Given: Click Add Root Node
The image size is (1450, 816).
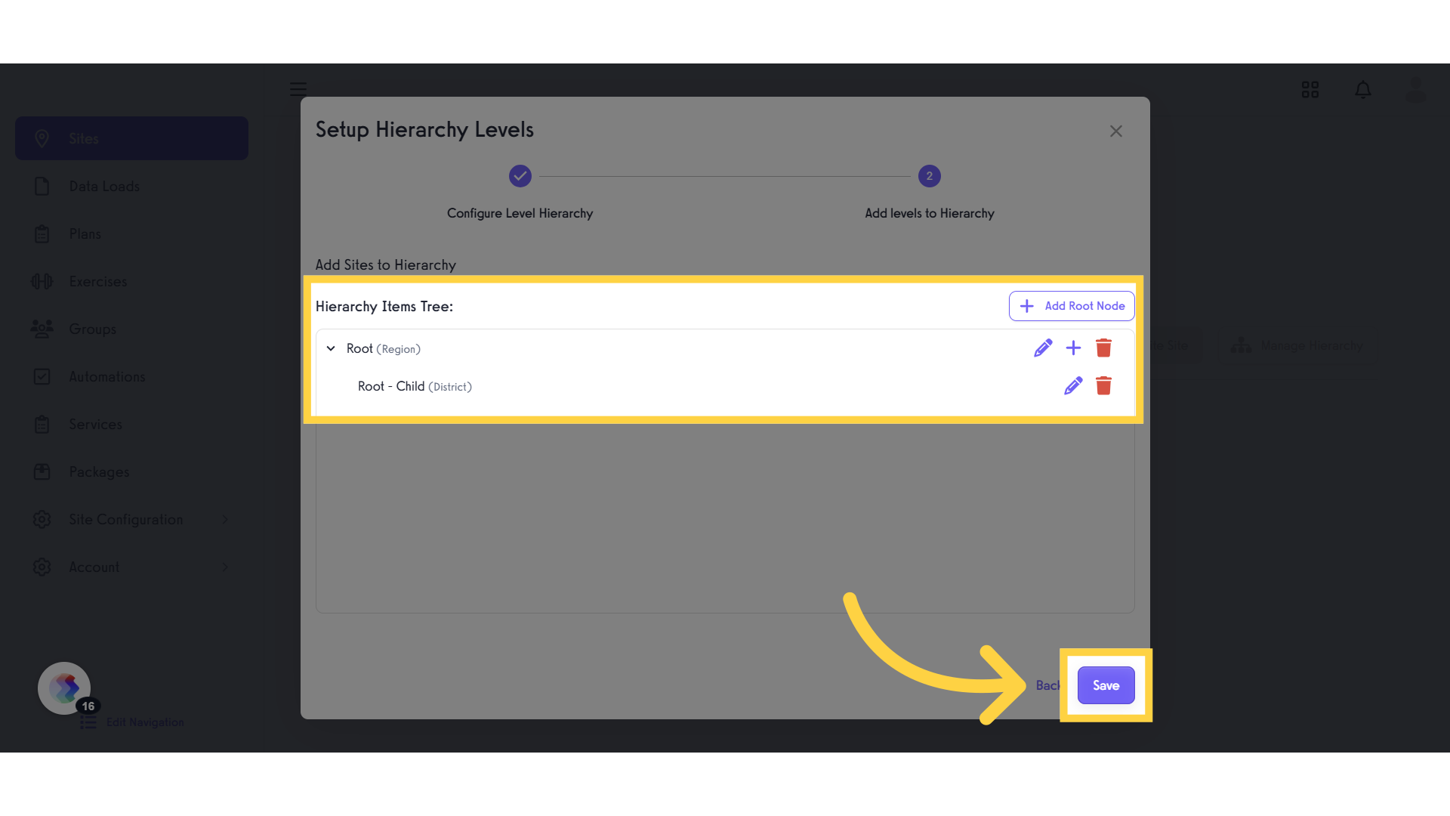Looking at the screenshot, I should 1071,306.
